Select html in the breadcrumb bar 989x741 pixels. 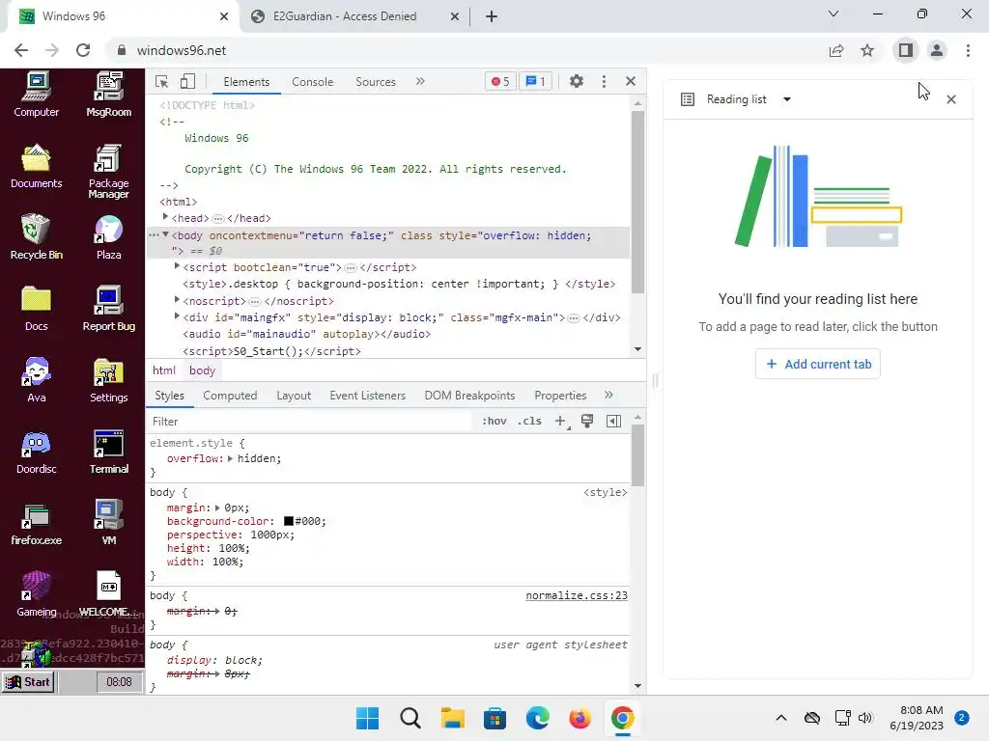tap(164, 370)
